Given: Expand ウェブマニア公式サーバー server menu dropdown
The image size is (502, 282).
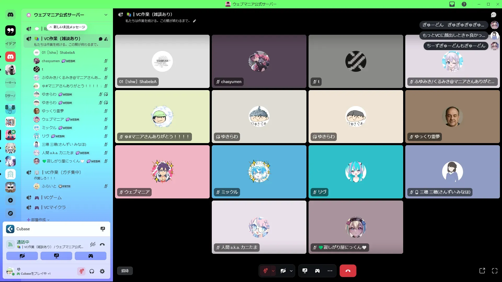Looking at the screenshot, I should 106,15.
